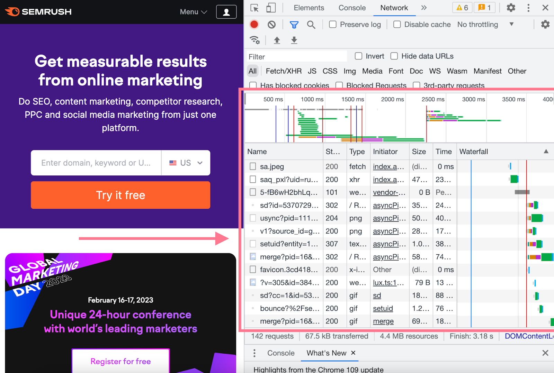
Task: Clear the network log
Action: click(x=272, y=25)
